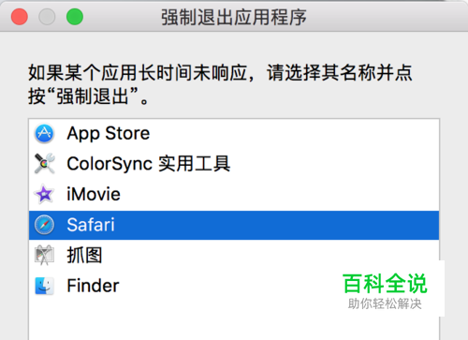The image size is (468, 340).
Task: Click the Safari compass icon
Action: (44, 225)
